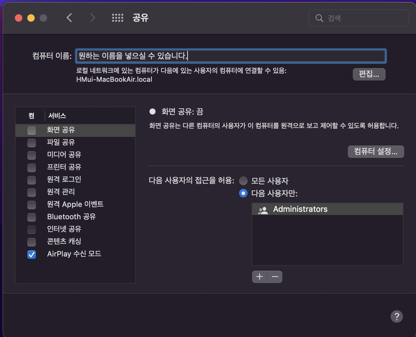Click the back navigation arrow
Image resolution: width=416 pixels, height=337 pixels.
point(69,18)
